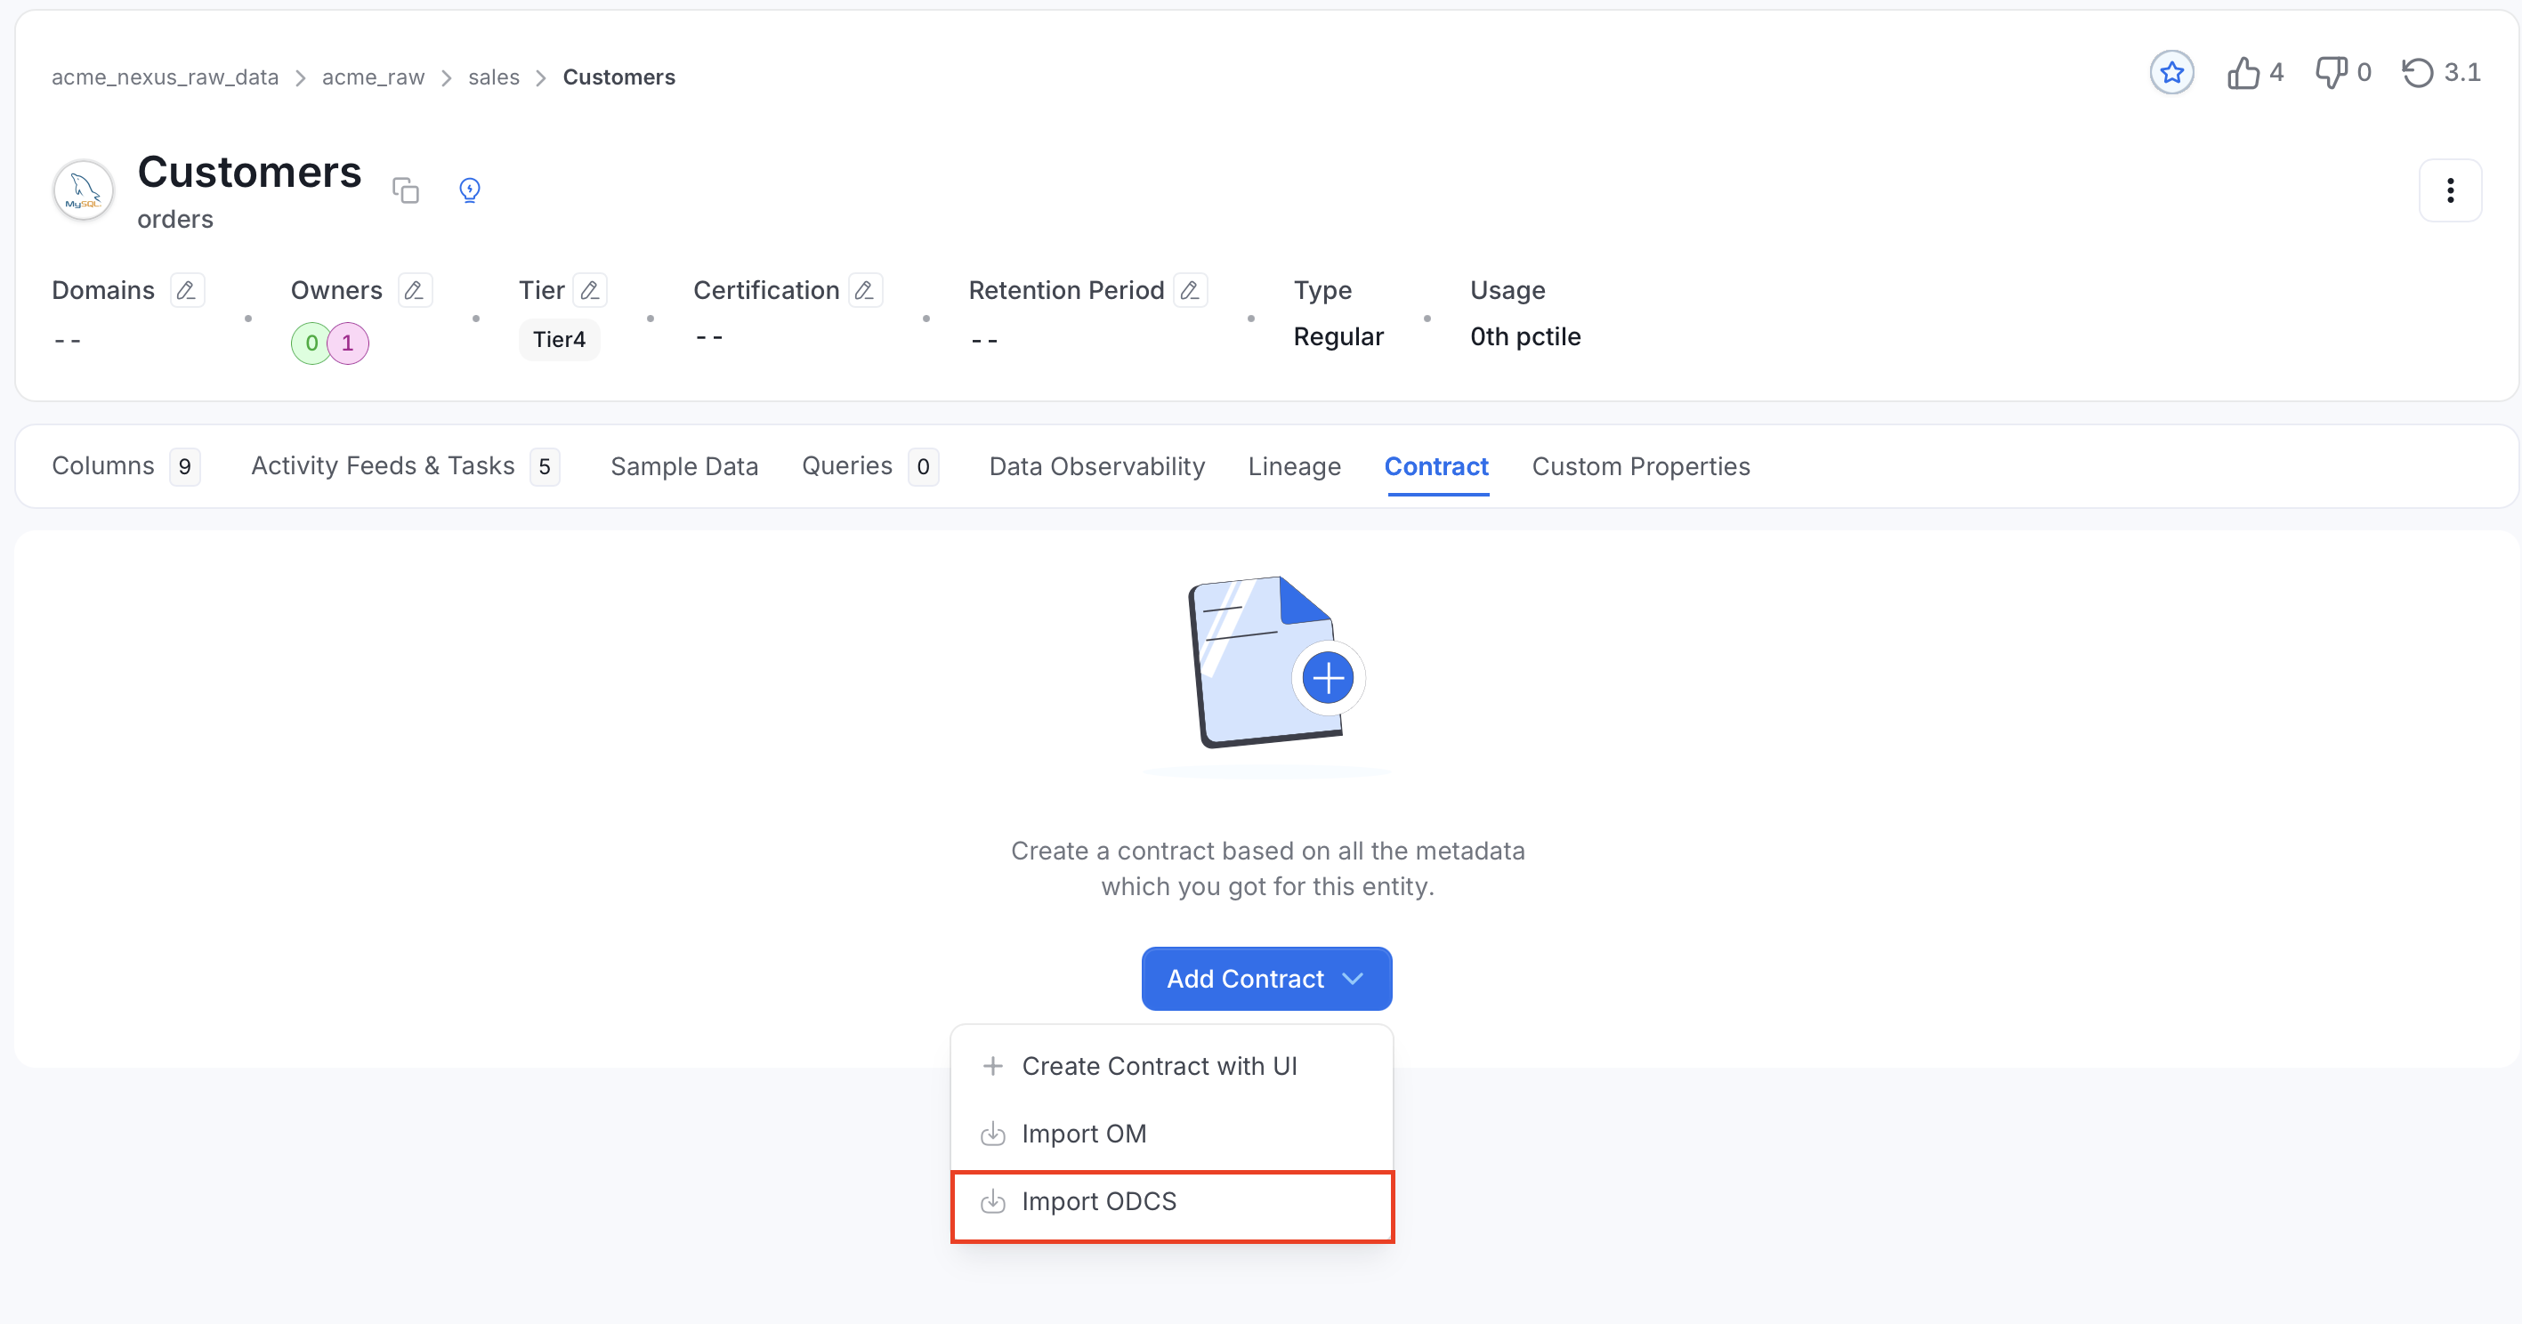This screenshot has width=2522, height=1324.
Task: Click the lightbulb suggestion icon
Action: coord(470,190)
